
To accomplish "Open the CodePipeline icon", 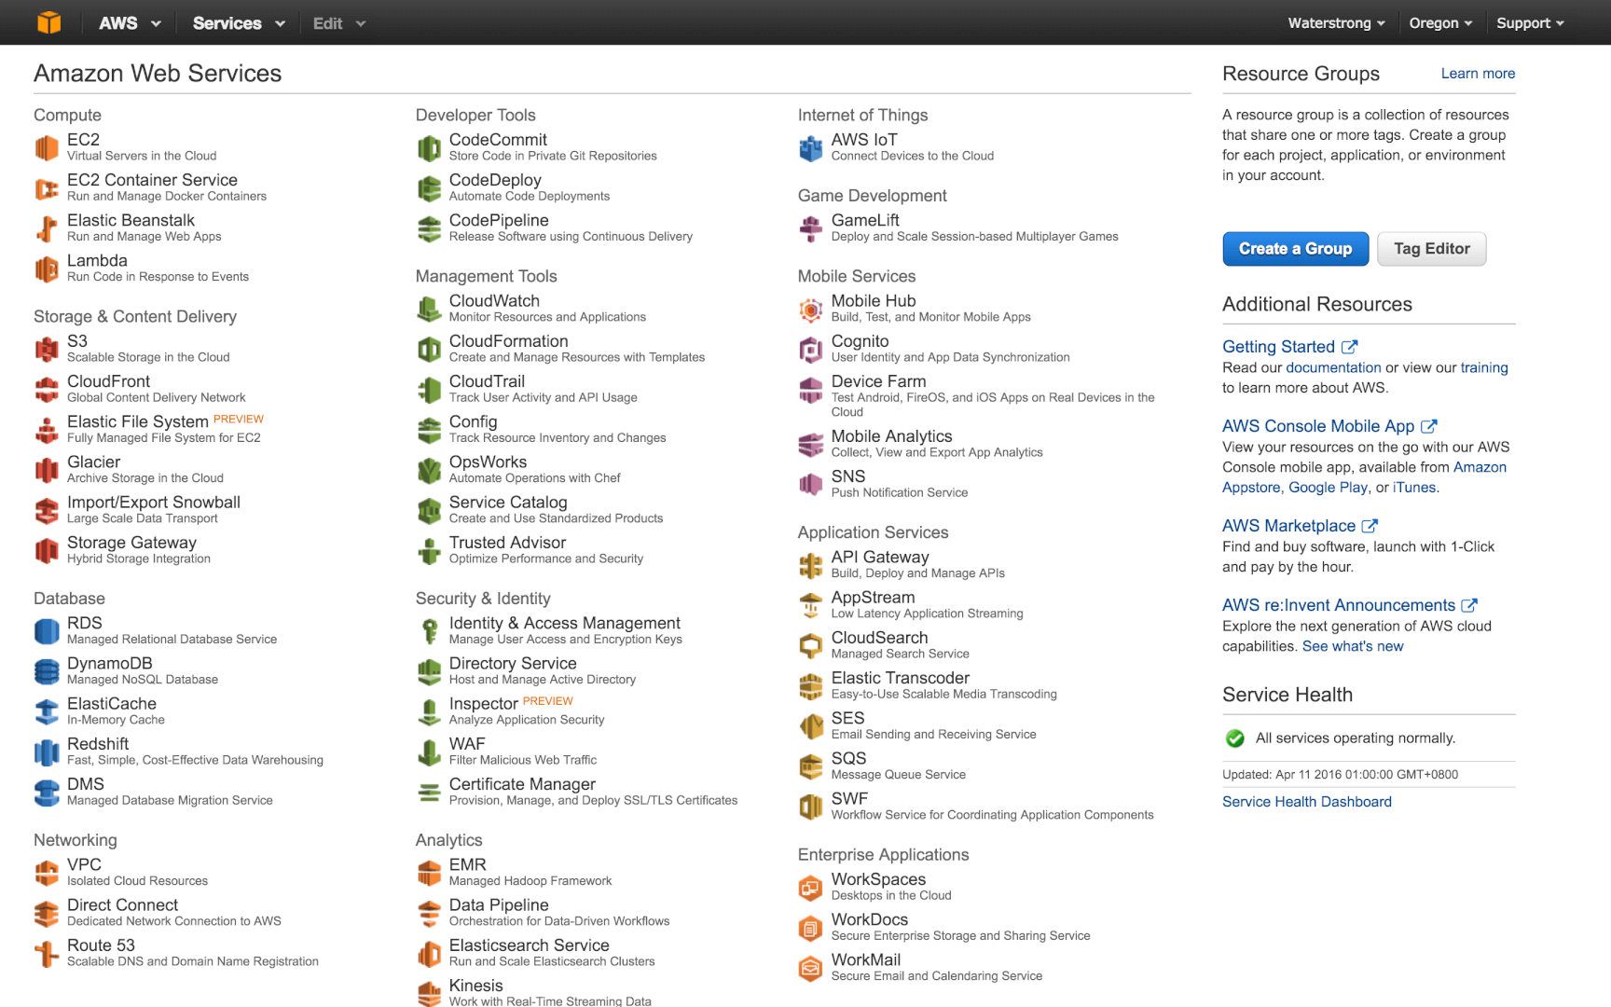I will coord(429,228).
